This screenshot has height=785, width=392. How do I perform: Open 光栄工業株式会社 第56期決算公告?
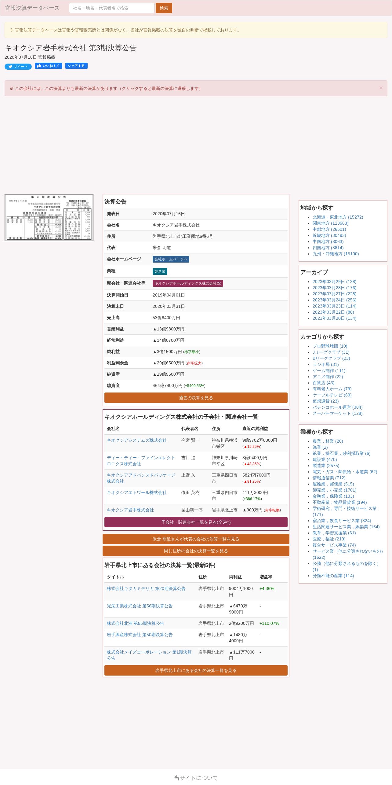(x=140, y=606)
